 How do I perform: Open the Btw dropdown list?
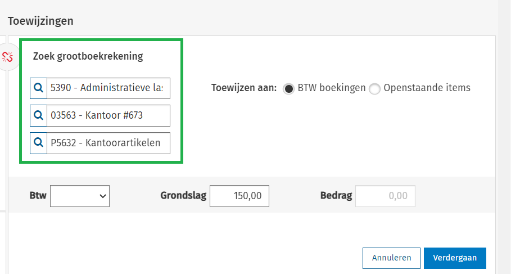click(80, 196)
